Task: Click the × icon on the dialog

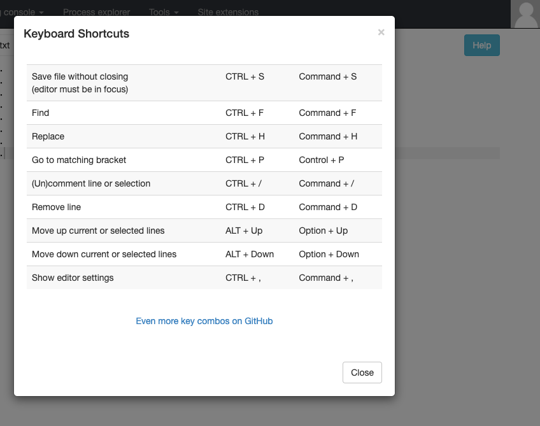Action: [381, 32]
